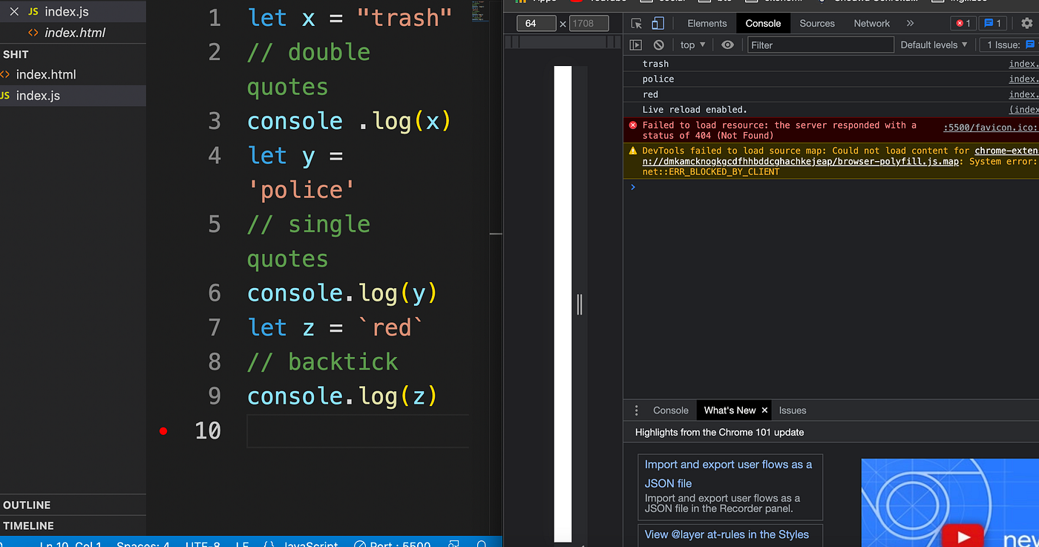Toggle the device toolbar emulation icon
Screen dimensions: 1039x547
click(658, 23)
